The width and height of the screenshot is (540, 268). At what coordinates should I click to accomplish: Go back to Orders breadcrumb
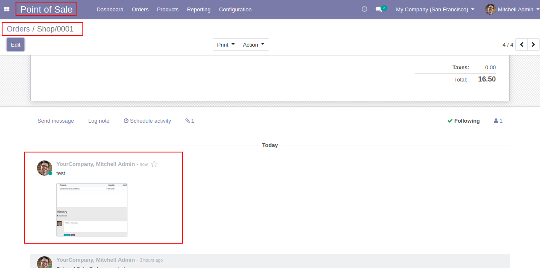[x=18, y=29]
